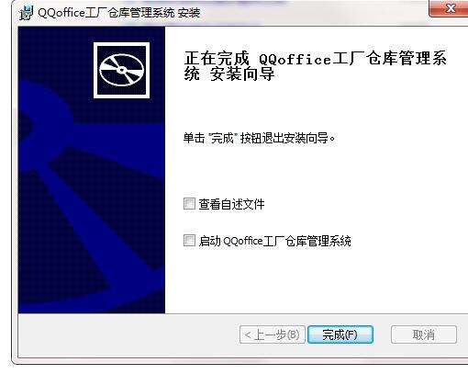This screenshot has height=374, width=468.
Task: Go back using the 上一步(B) button
Action: click(x=273, y=334)
